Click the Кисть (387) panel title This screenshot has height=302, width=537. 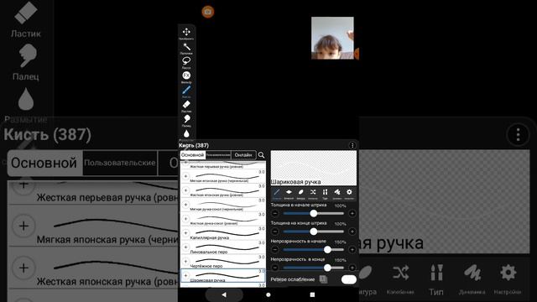[x=194, y=145]
